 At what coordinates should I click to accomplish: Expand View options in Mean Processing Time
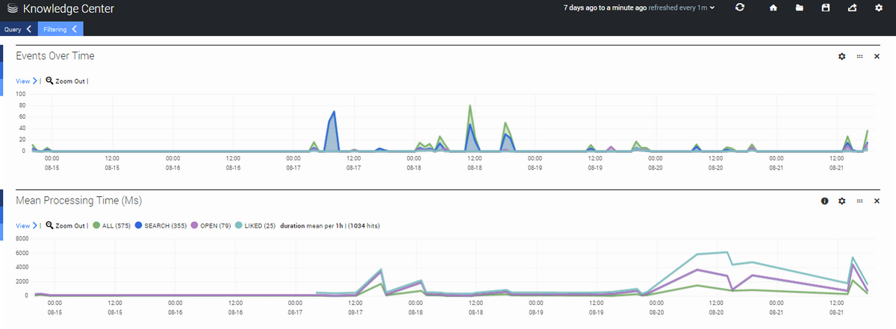click(x=26, y=225)
